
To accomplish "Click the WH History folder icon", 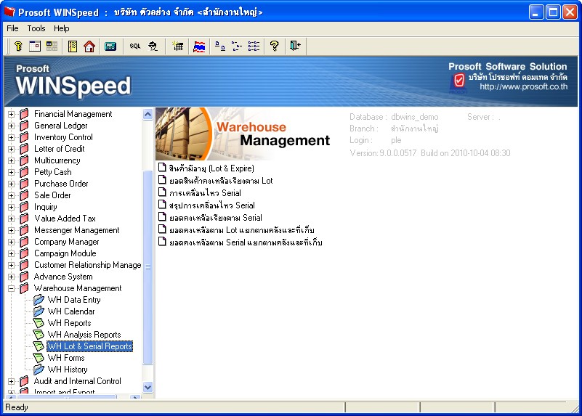I will (39, 370).
